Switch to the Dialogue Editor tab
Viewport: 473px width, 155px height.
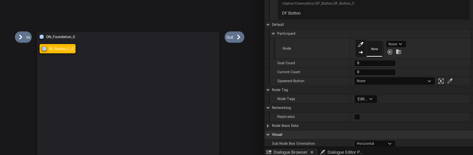[345, 152]
